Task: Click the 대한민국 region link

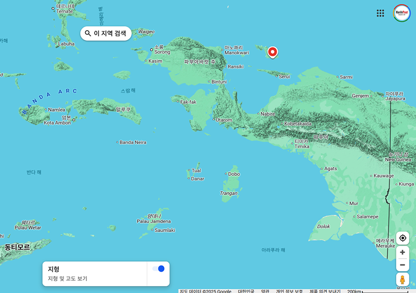Action: pos(246,291)
